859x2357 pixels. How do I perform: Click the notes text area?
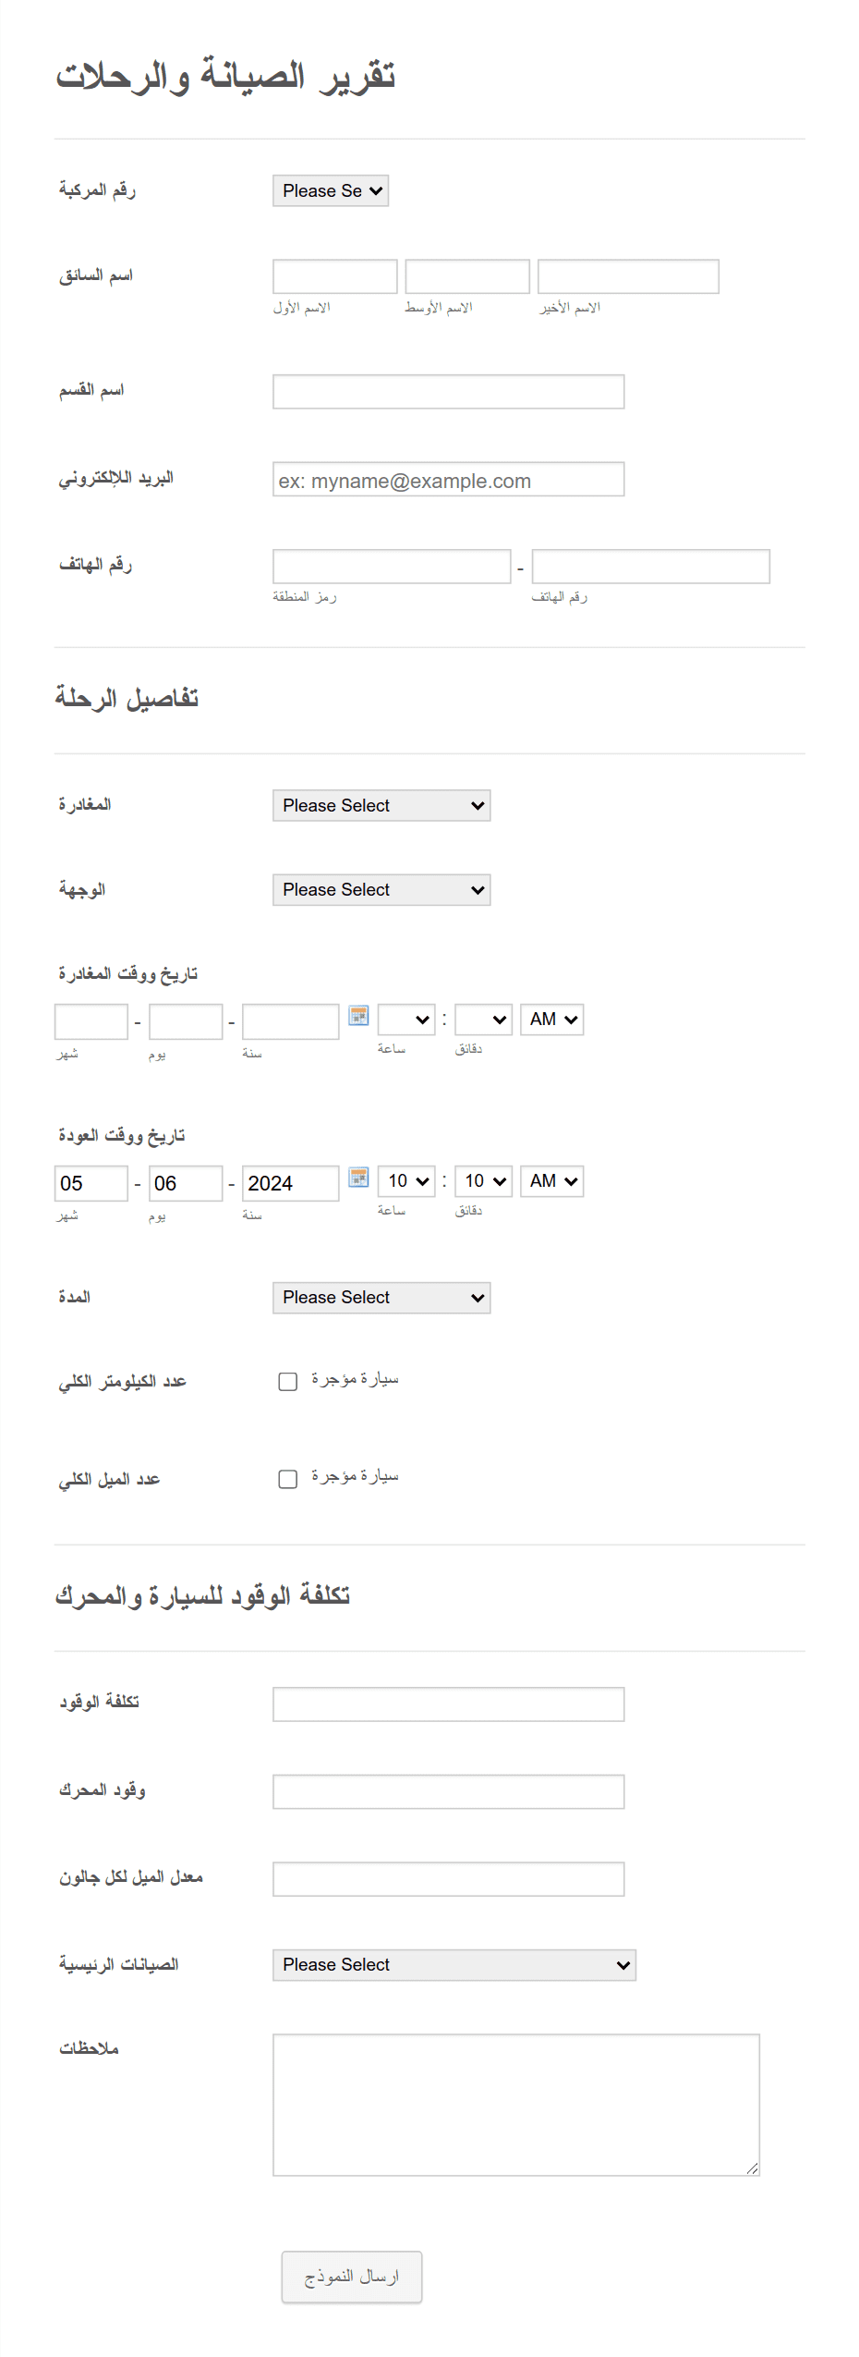(516, 2104)
